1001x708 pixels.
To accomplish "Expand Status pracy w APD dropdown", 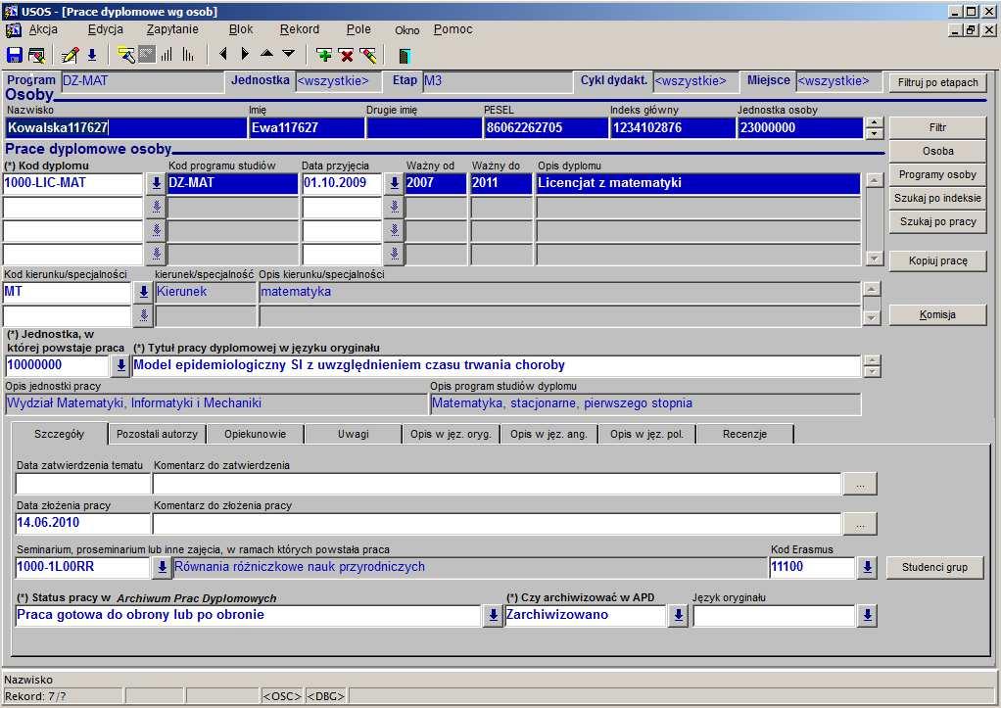I will pos(493,616).
